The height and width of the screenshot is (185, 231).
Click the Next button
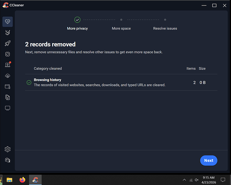point(209,161)
